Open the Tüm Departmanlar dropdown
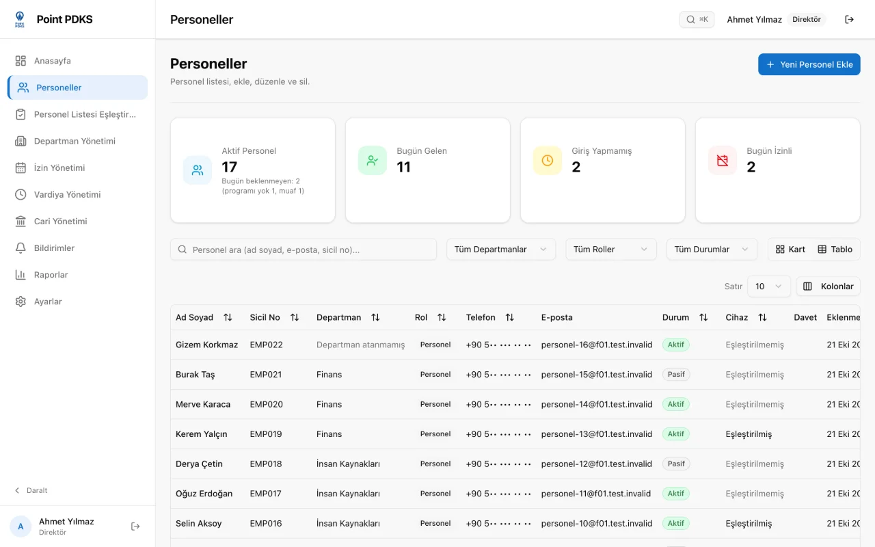 [501, 250]
